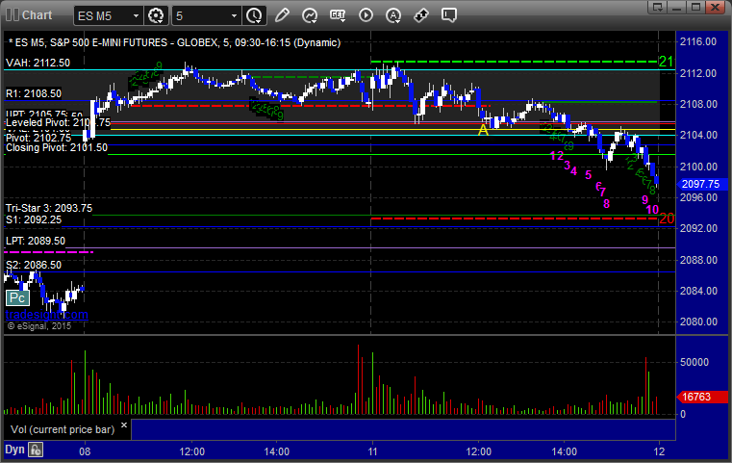Expand the interval 5 dropdown arrow
732x463 pixels.
pyautogui.click(x=235, y=16)
